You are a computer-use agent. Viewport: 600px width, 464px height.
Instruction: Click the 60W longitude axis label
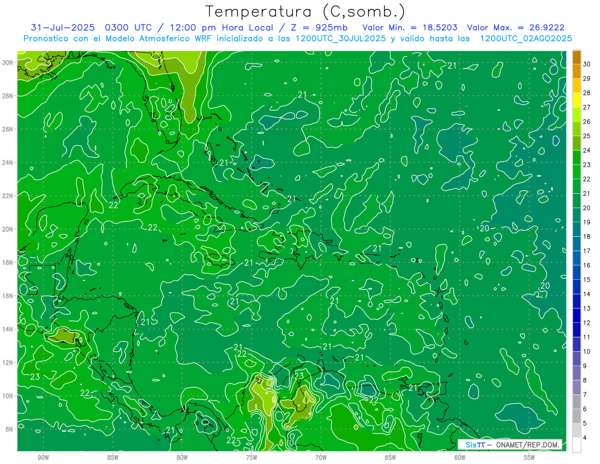coord(460,457)
